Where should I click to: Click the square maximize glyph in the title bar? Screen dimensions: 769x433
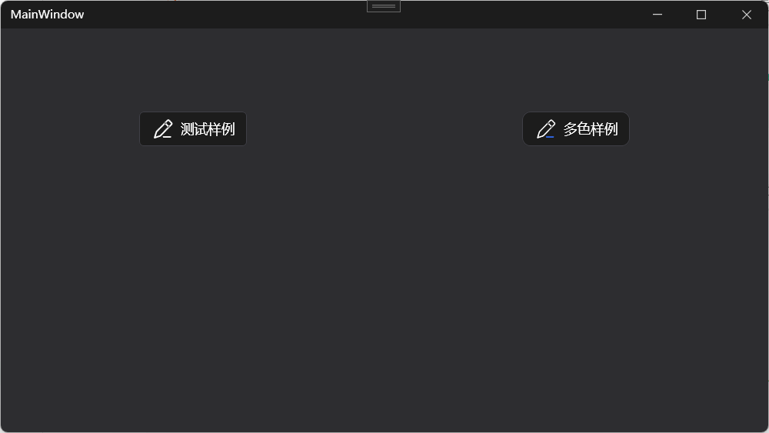(701, 15)
